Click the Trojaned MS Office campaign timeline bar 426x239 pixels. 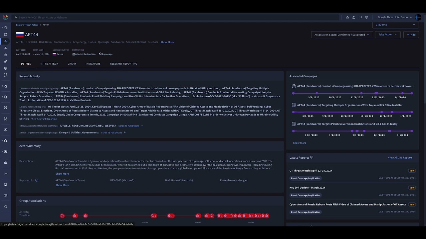[x=353, y=112]
